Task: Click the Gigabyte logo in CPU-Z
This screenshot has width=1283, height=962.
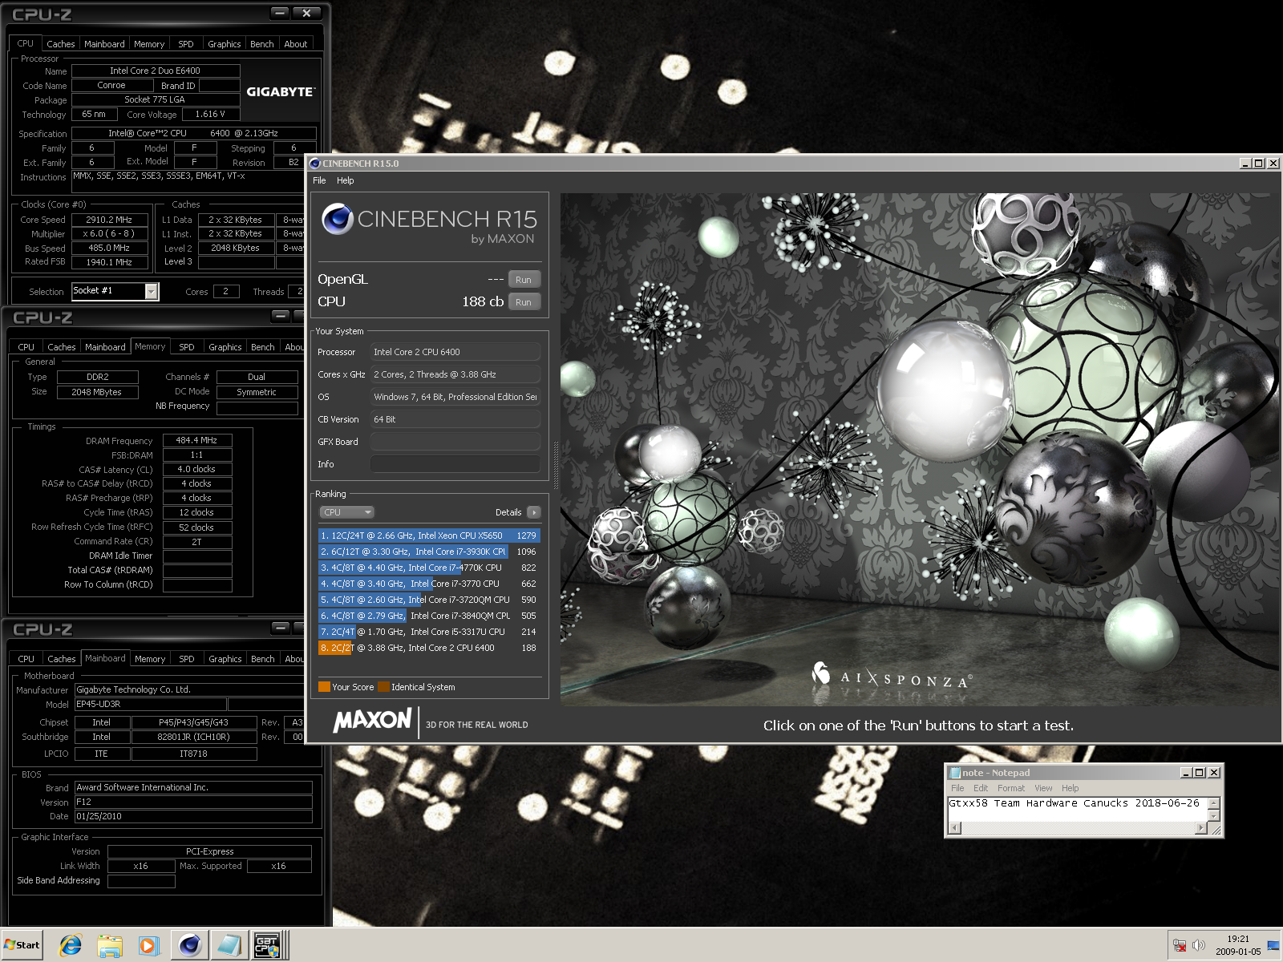Action: tap(280, 91)
